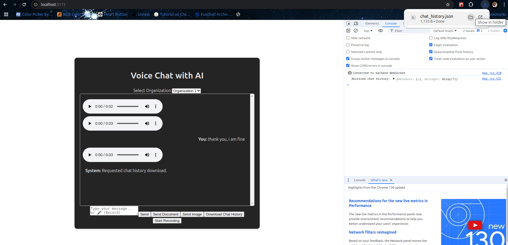Switch to the Elements tab
The height and width of the screenshot is (245, 508).
point(372,23)
